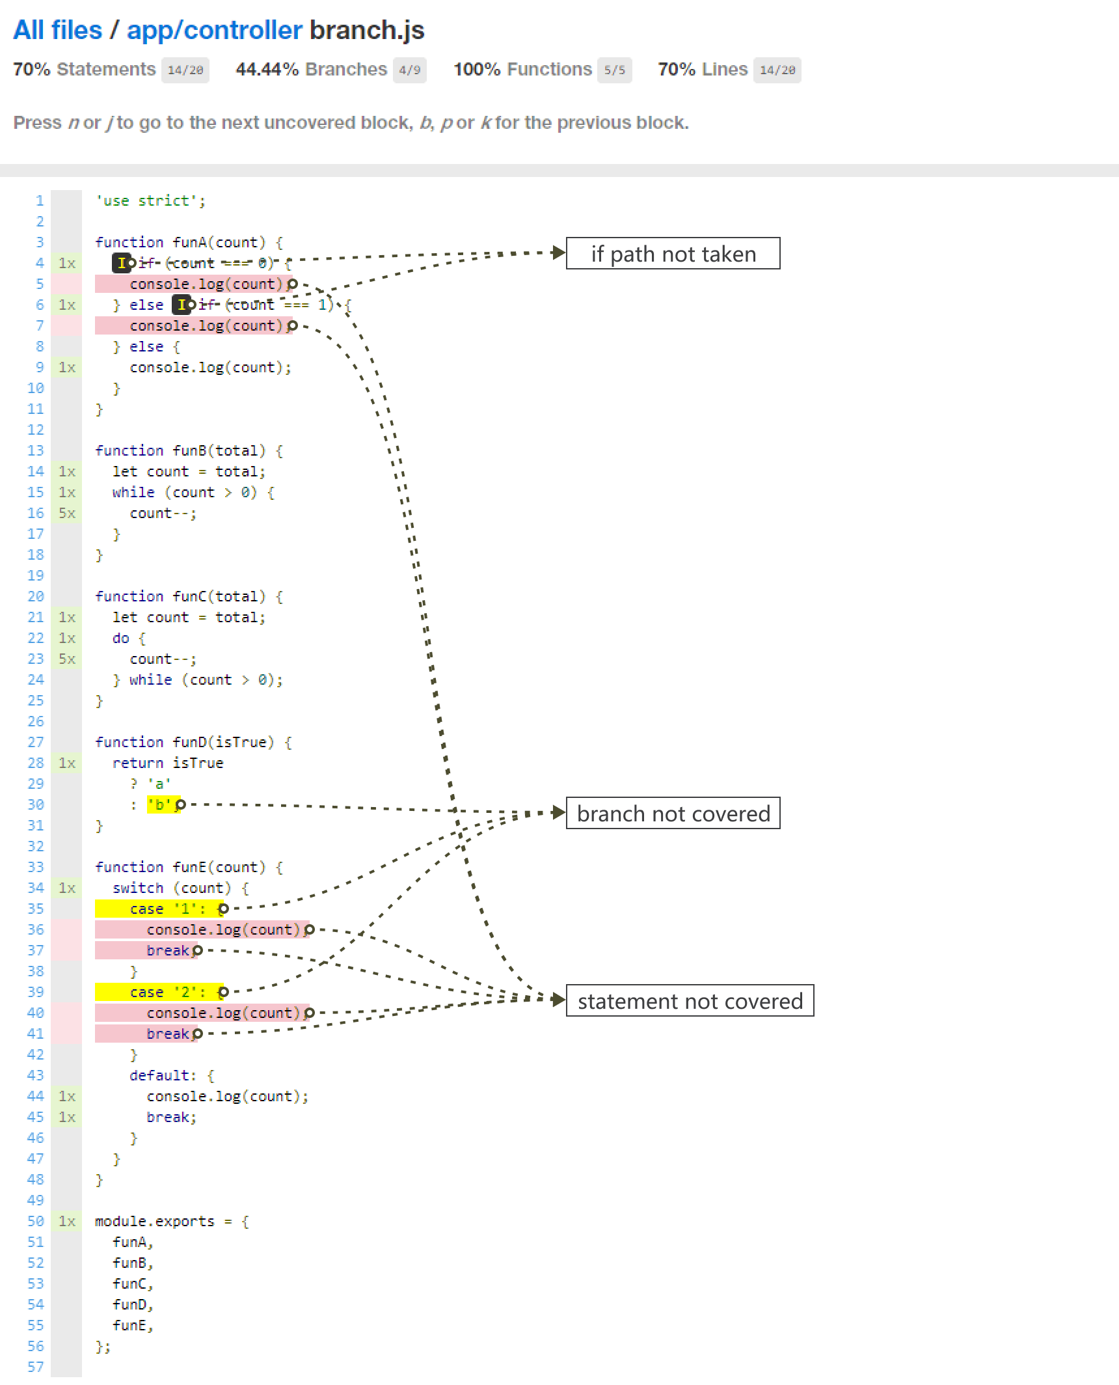Click the 44.44% Branches text
Image resolution: width=1119 pixels, height=1385 pixels.
click(x=311, y=70)
